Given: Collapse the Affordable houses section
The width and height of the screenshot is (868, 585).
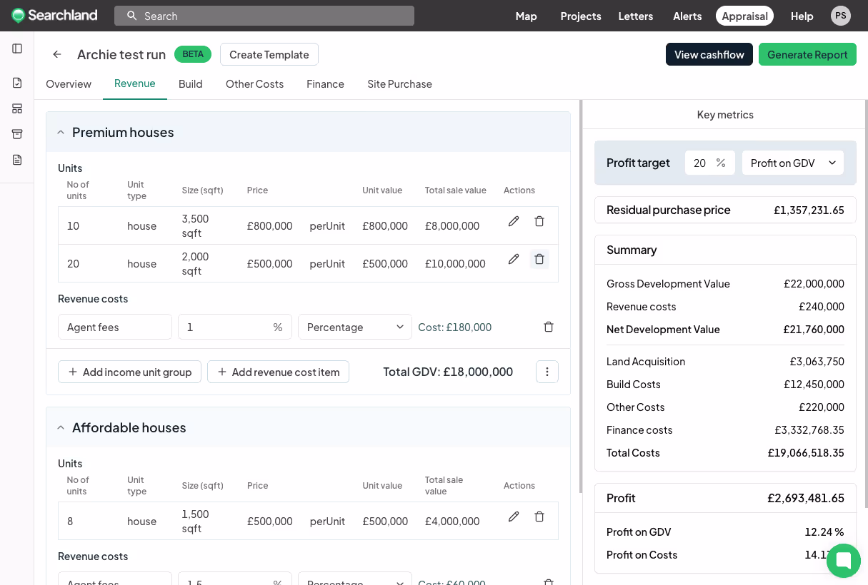Looking at the screenshot, I should tap(61, 427).
